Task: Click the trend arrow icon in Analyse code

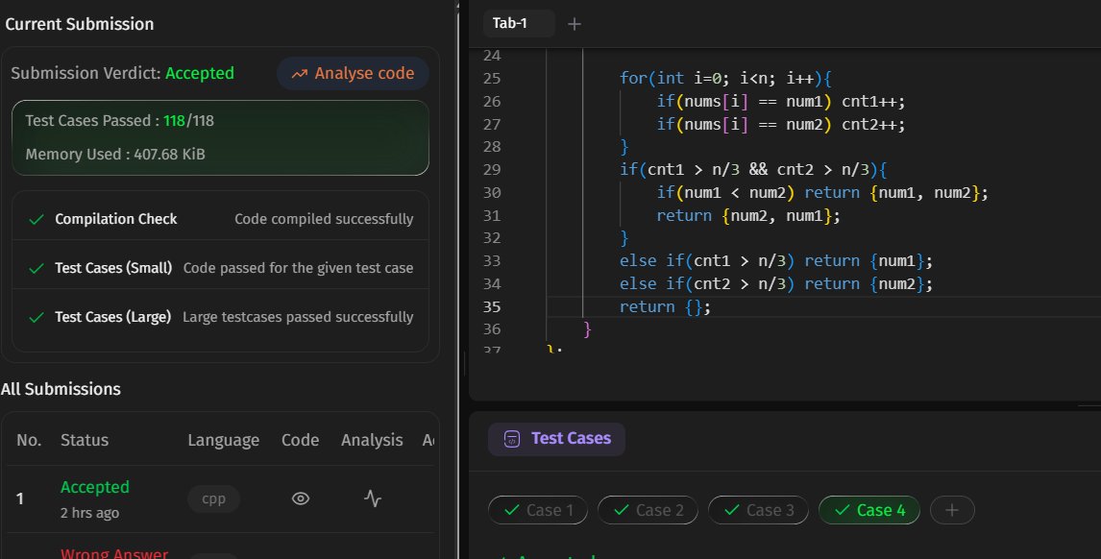Action: click(x=300, y=74)
